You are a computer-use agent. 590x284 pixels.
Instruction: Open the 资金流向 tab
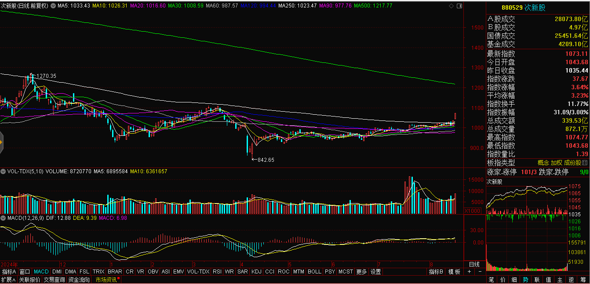[x=79, y=280]
